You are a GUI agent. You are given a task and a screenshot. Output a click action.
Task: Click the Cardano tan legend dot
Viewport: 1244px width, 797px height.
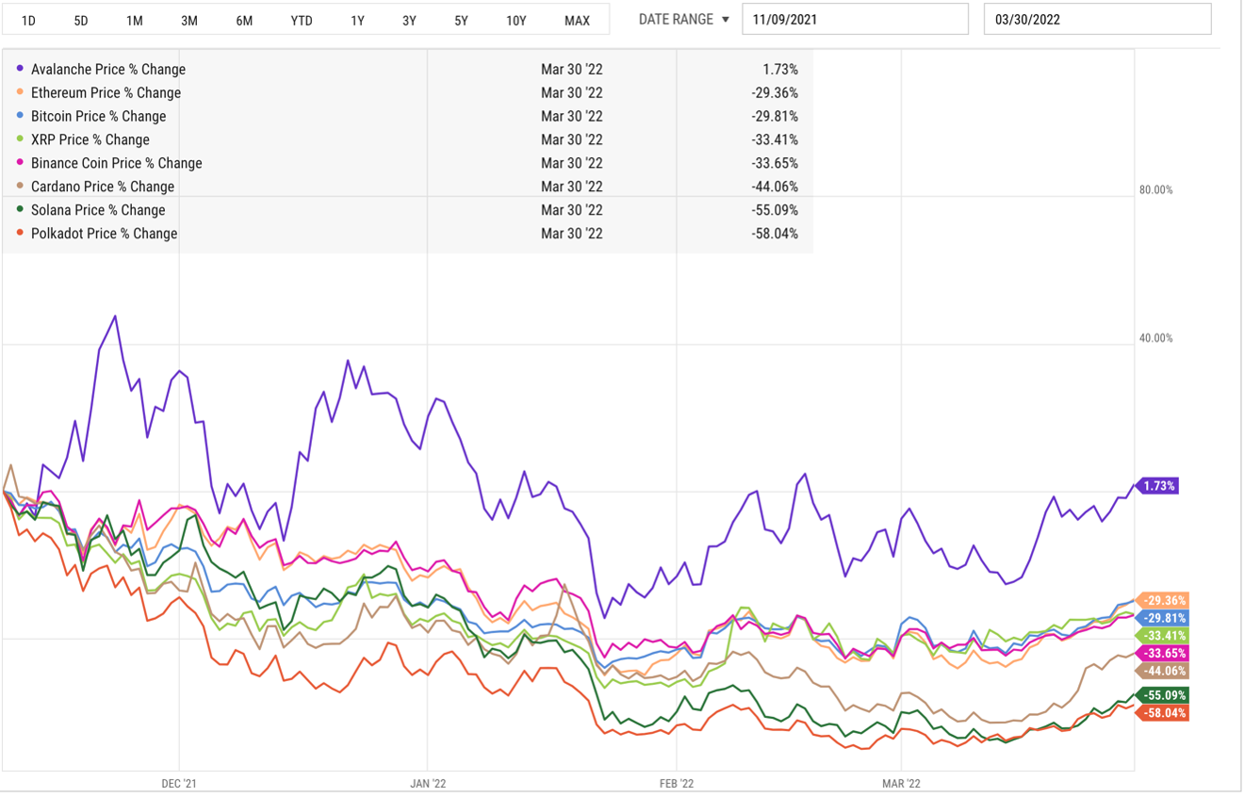click(x=20, y=187)
